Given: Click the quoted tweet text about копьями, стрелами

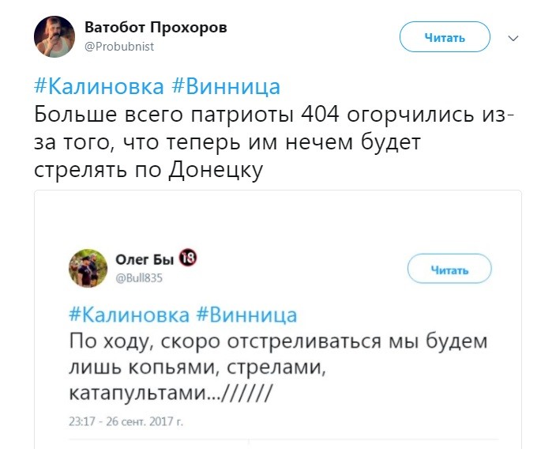Looking at the screenshot, I should [278, 367].
